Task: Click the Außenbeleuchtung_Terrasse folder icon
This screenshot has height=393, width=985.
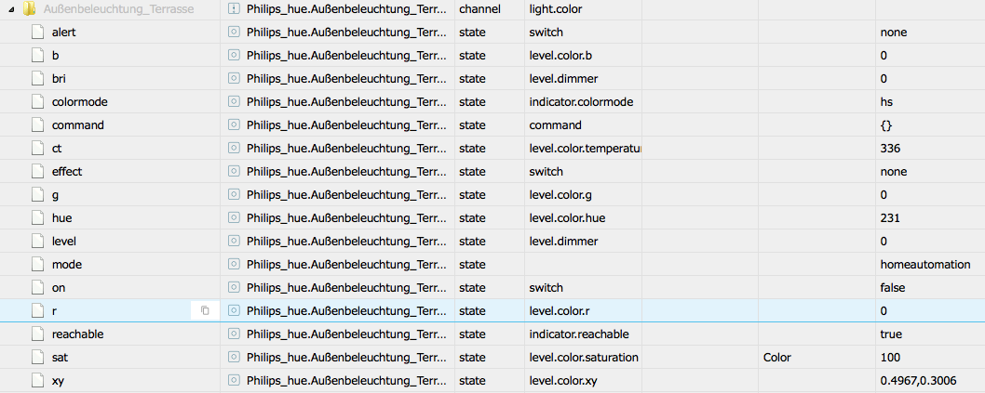Action: (28, 8)
